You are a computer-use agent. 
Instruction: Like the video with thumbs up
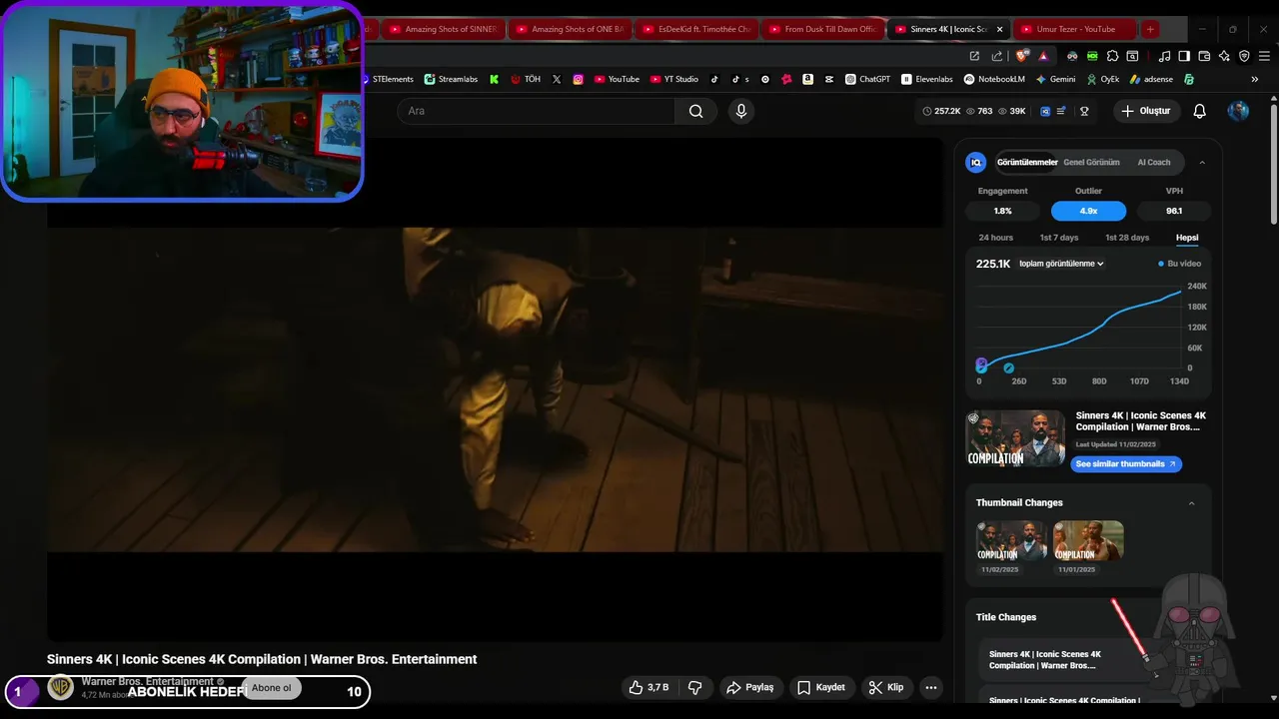click(648, 687)
